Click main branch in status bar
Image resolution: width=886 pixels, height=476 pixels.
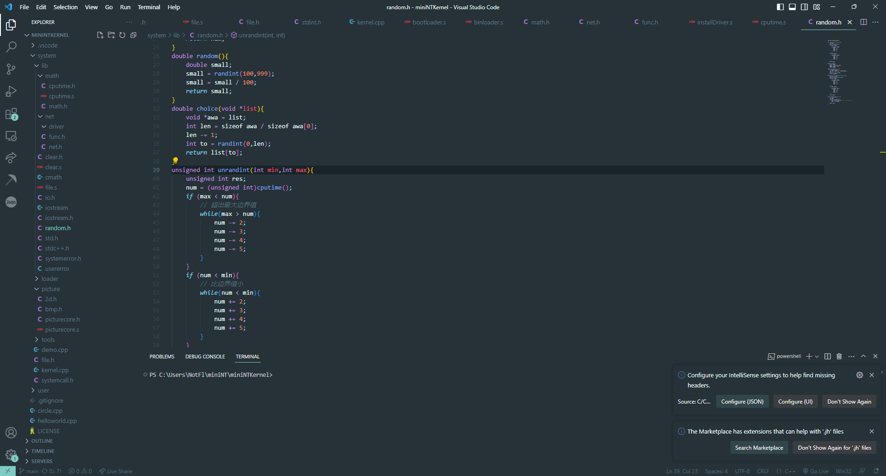(29, 471)
